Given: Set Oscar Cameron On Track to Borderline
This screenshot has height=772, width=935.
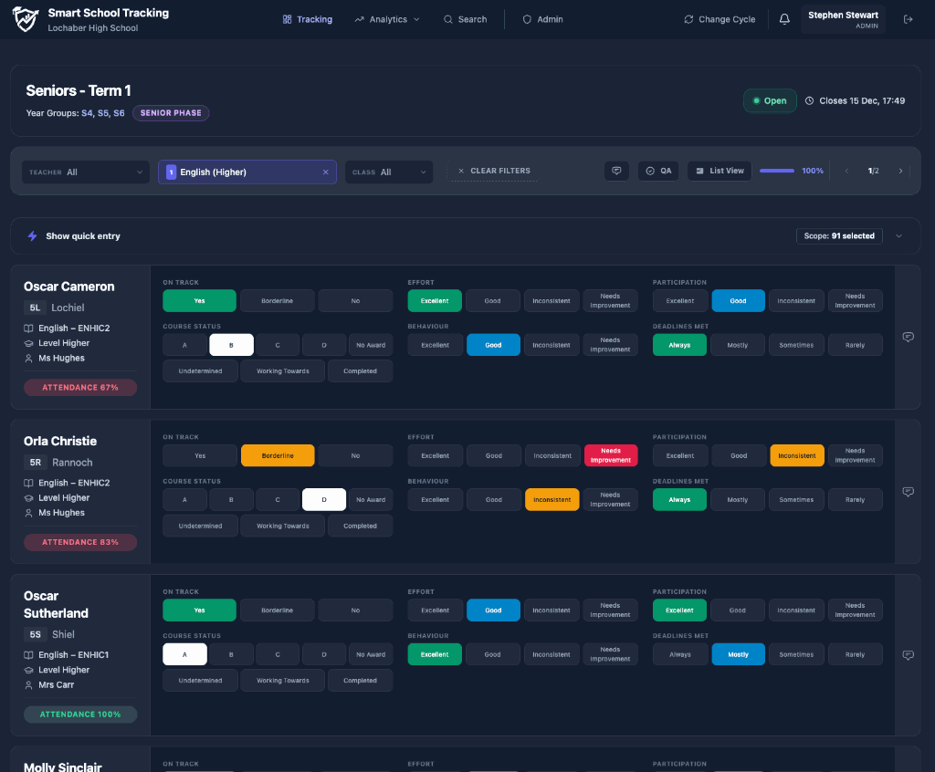Looking at the screenshot, I should [x=278, y=301].
